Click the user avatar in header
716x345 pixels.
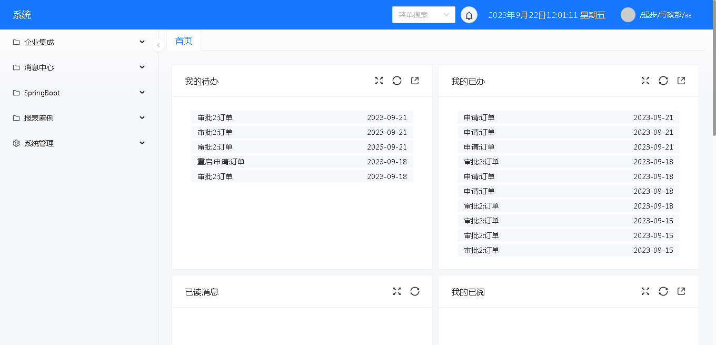pyautogui.click(x=628, y=15)
